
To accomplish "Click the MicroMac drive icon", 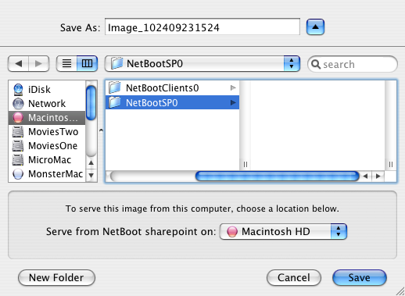I will click(x=18, y=160).
